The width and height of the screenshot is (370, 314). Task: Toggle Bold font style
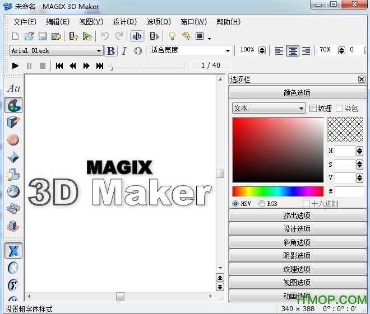(111, 50)
